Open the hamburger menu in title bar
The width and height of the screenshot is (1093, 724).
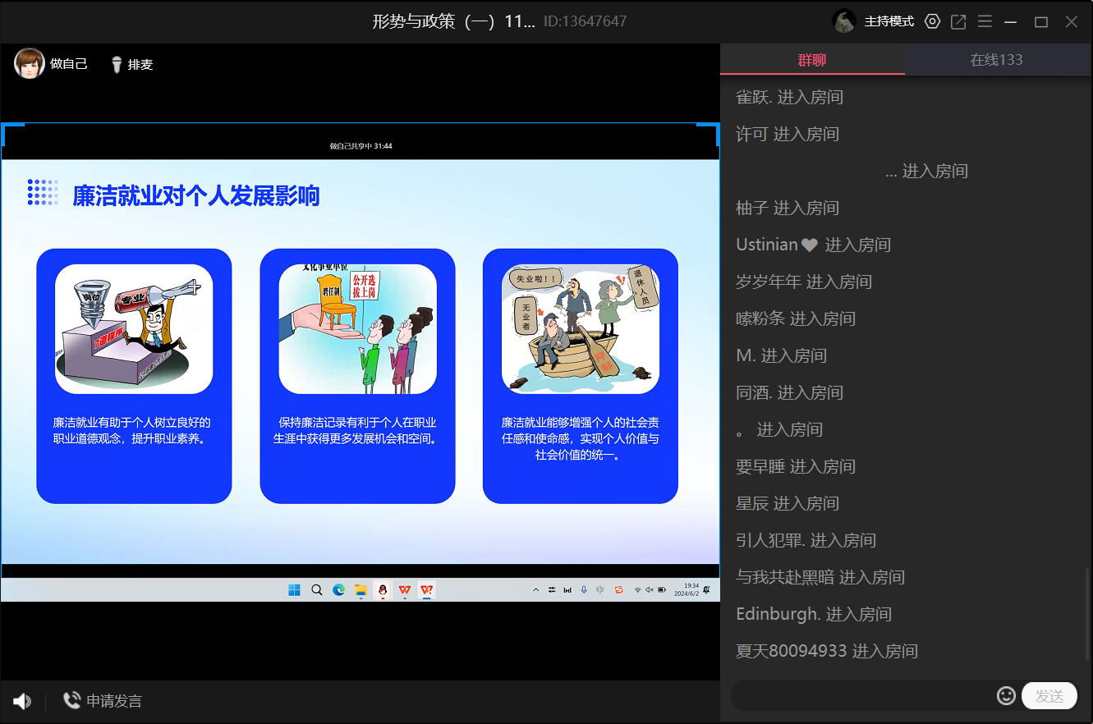tap(985, 21)
